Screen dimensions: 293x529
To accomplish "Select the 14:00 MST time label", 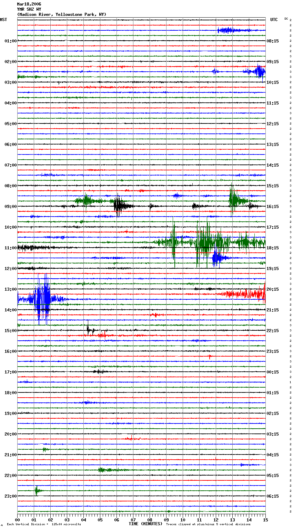I will [11, 310].
